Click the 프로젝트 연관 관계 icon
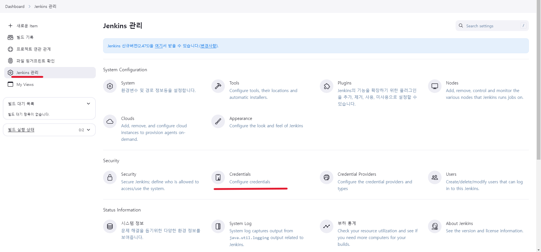The height and width of the screenshot is (252, 541). (x=10, y=49)
